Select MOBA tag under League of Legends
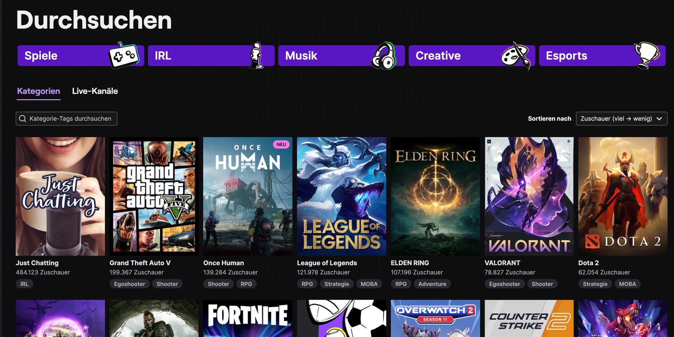Image resolution: width=674 pixels, height=337 pixels. (369, 284)
